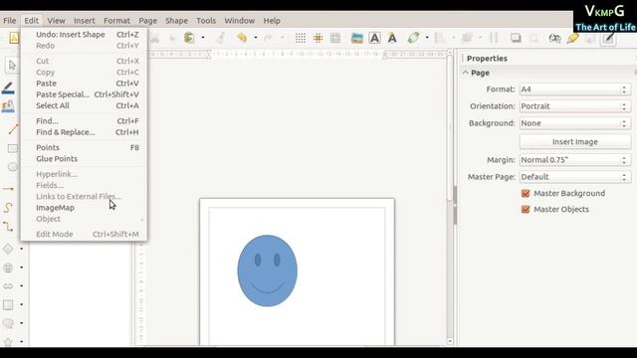Choose Find & Replace... in the Edit menu
This screenshot has width=637, height=358.
coord(84,132)
